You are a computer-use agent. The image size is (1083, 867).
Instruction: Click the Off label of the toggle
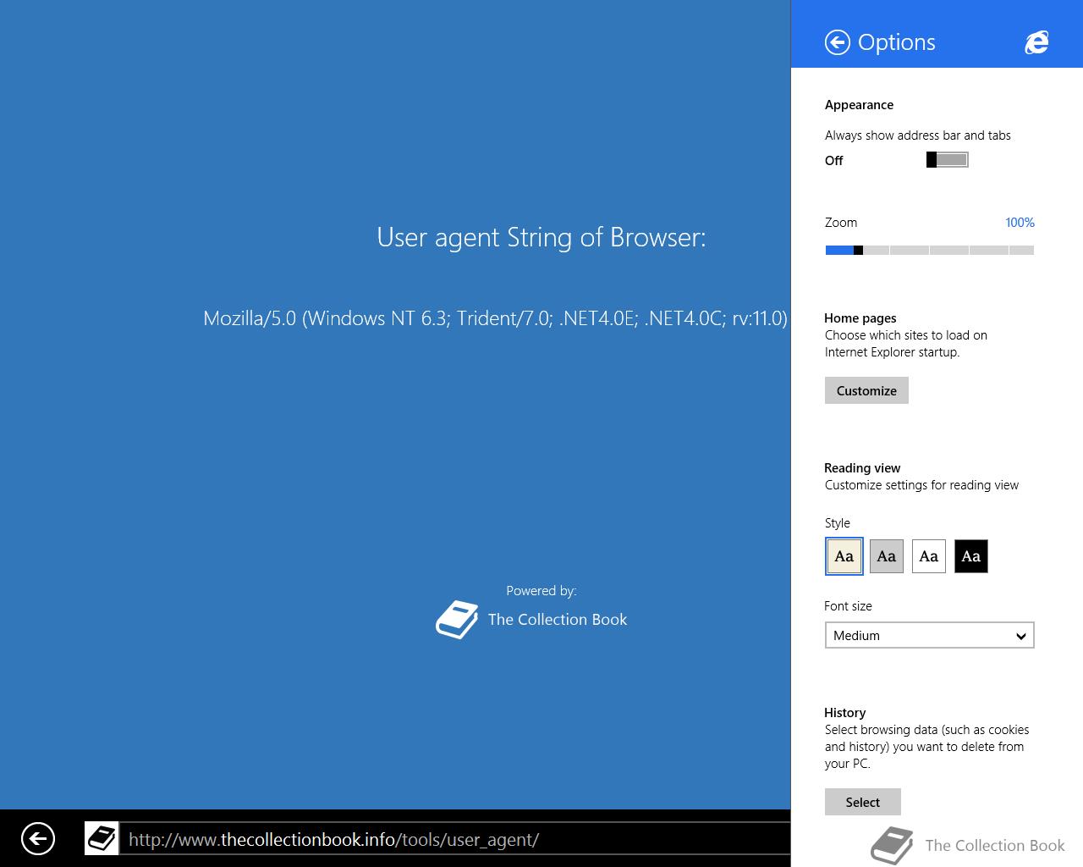pyautogui.click(x=834, y=161)
